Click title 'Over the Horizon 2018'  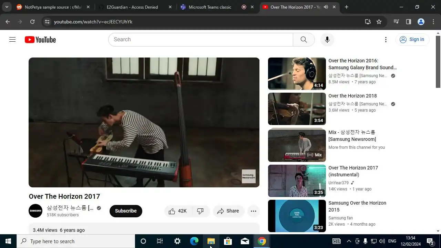pos(352,96)
